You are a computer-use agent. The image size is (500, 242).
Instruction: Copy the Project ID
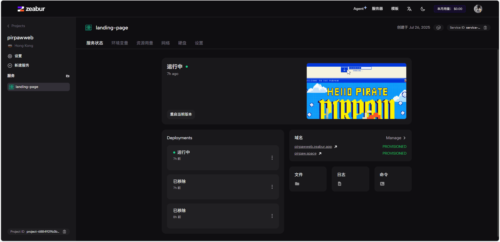65,232
